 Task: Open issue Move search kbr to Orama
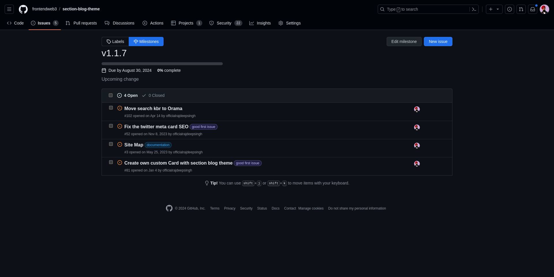tap(153, 108)
